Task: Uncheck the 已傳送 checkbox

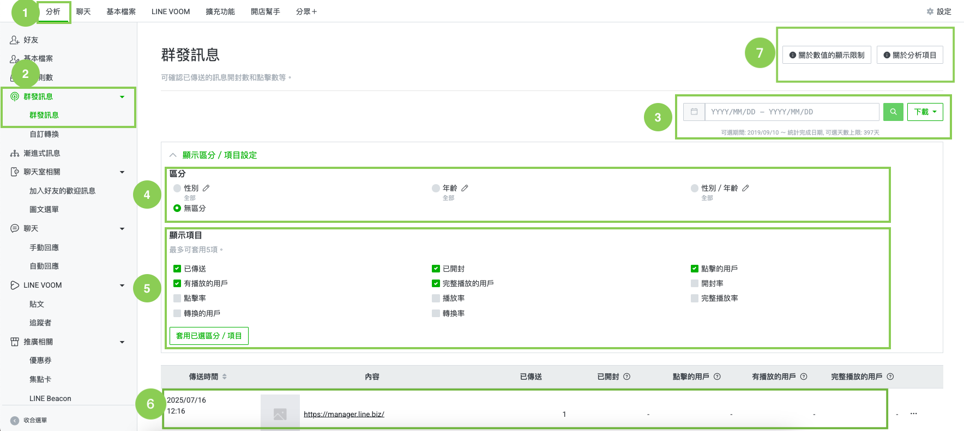Action: pos(177,269)
